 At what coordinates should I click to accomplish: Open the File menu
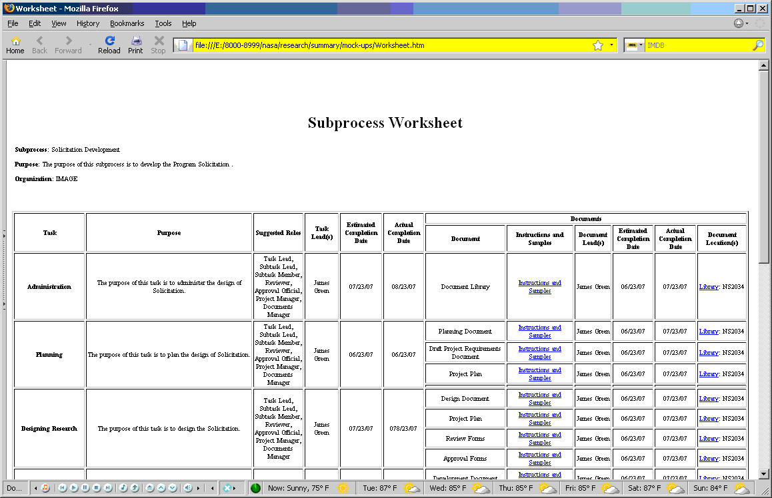point(13,23)
